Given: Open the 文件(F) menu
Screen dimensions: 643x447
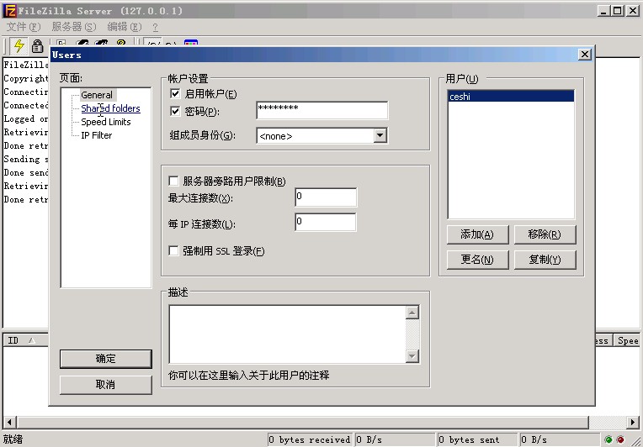Looking at the screenshot, I should pyautogui.click(x=24, y=27).
